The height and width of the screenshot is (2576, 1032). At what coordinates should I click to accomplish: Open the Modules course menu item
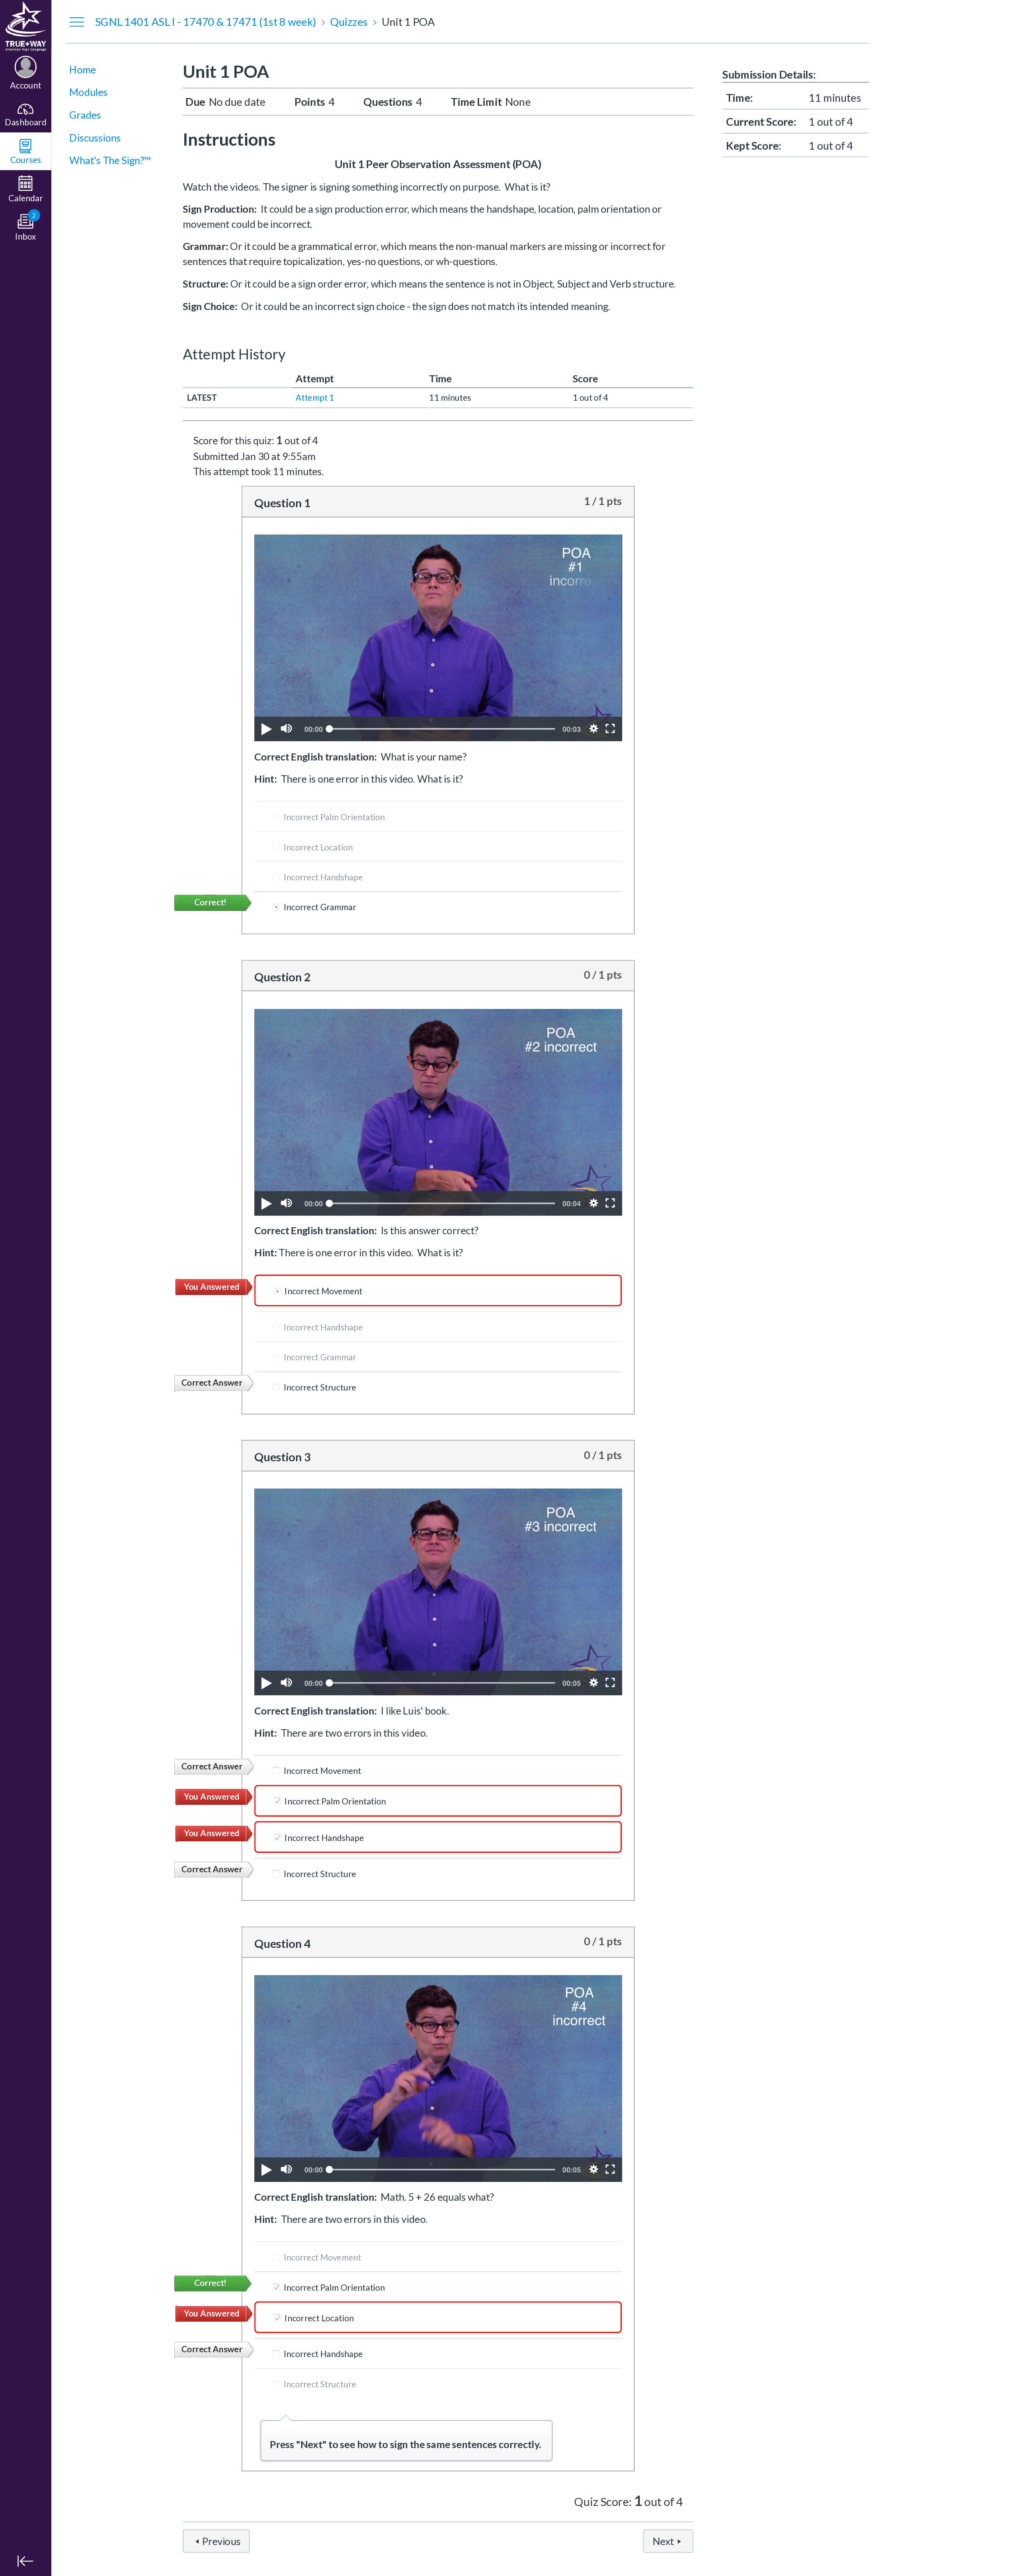tap(88, 92)
